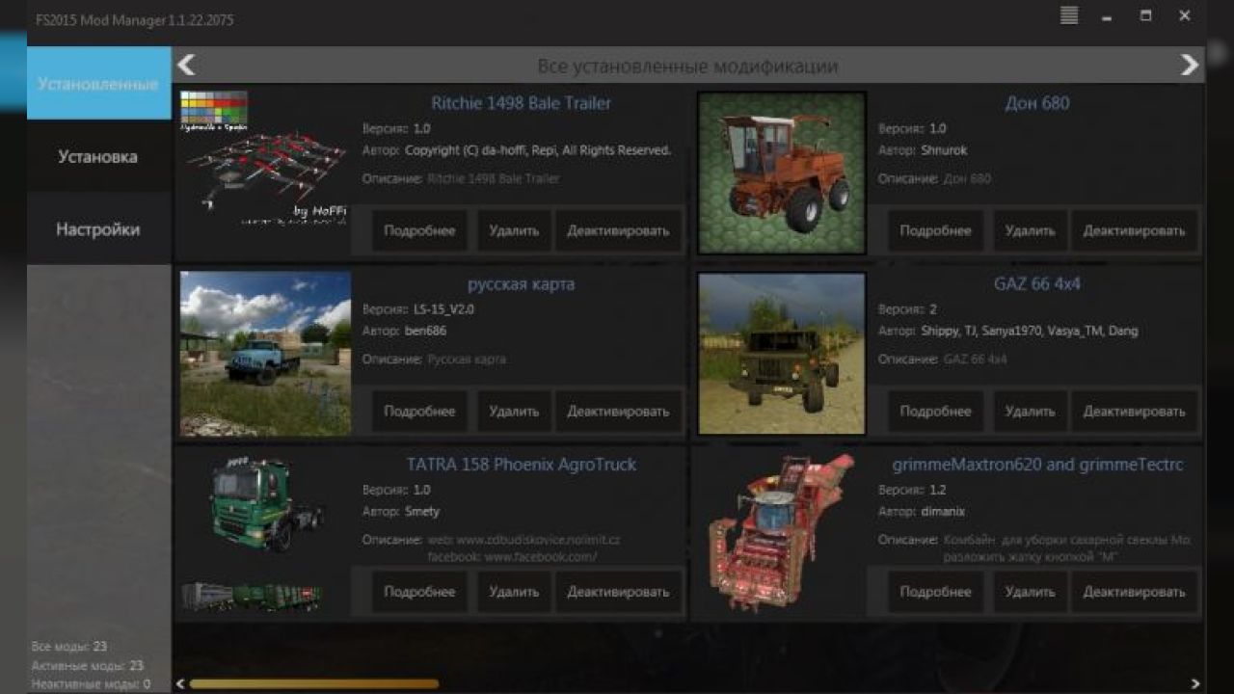Click Подробнее for grimmeMaxtron620 mod

[x=936, y=592]
